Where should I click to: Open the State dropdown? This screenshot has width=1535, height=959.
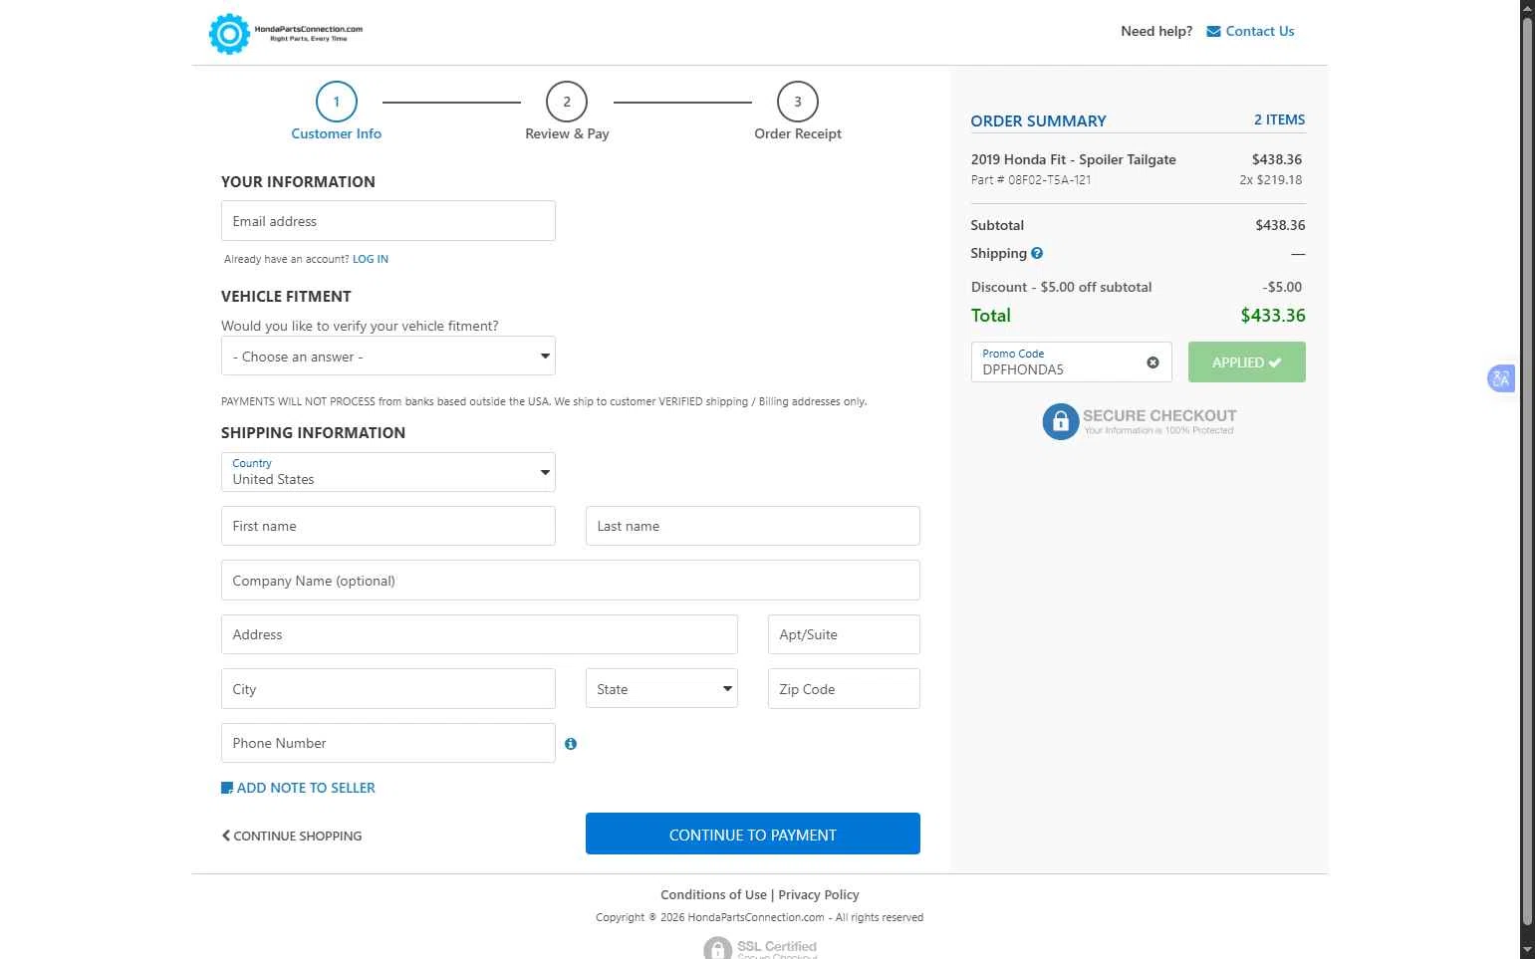pyautogui.click(x=661, y=689)
